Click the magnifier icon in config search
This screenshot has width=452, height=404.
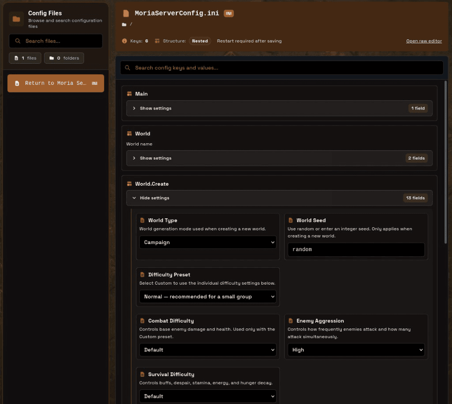[x=128, y=68]
